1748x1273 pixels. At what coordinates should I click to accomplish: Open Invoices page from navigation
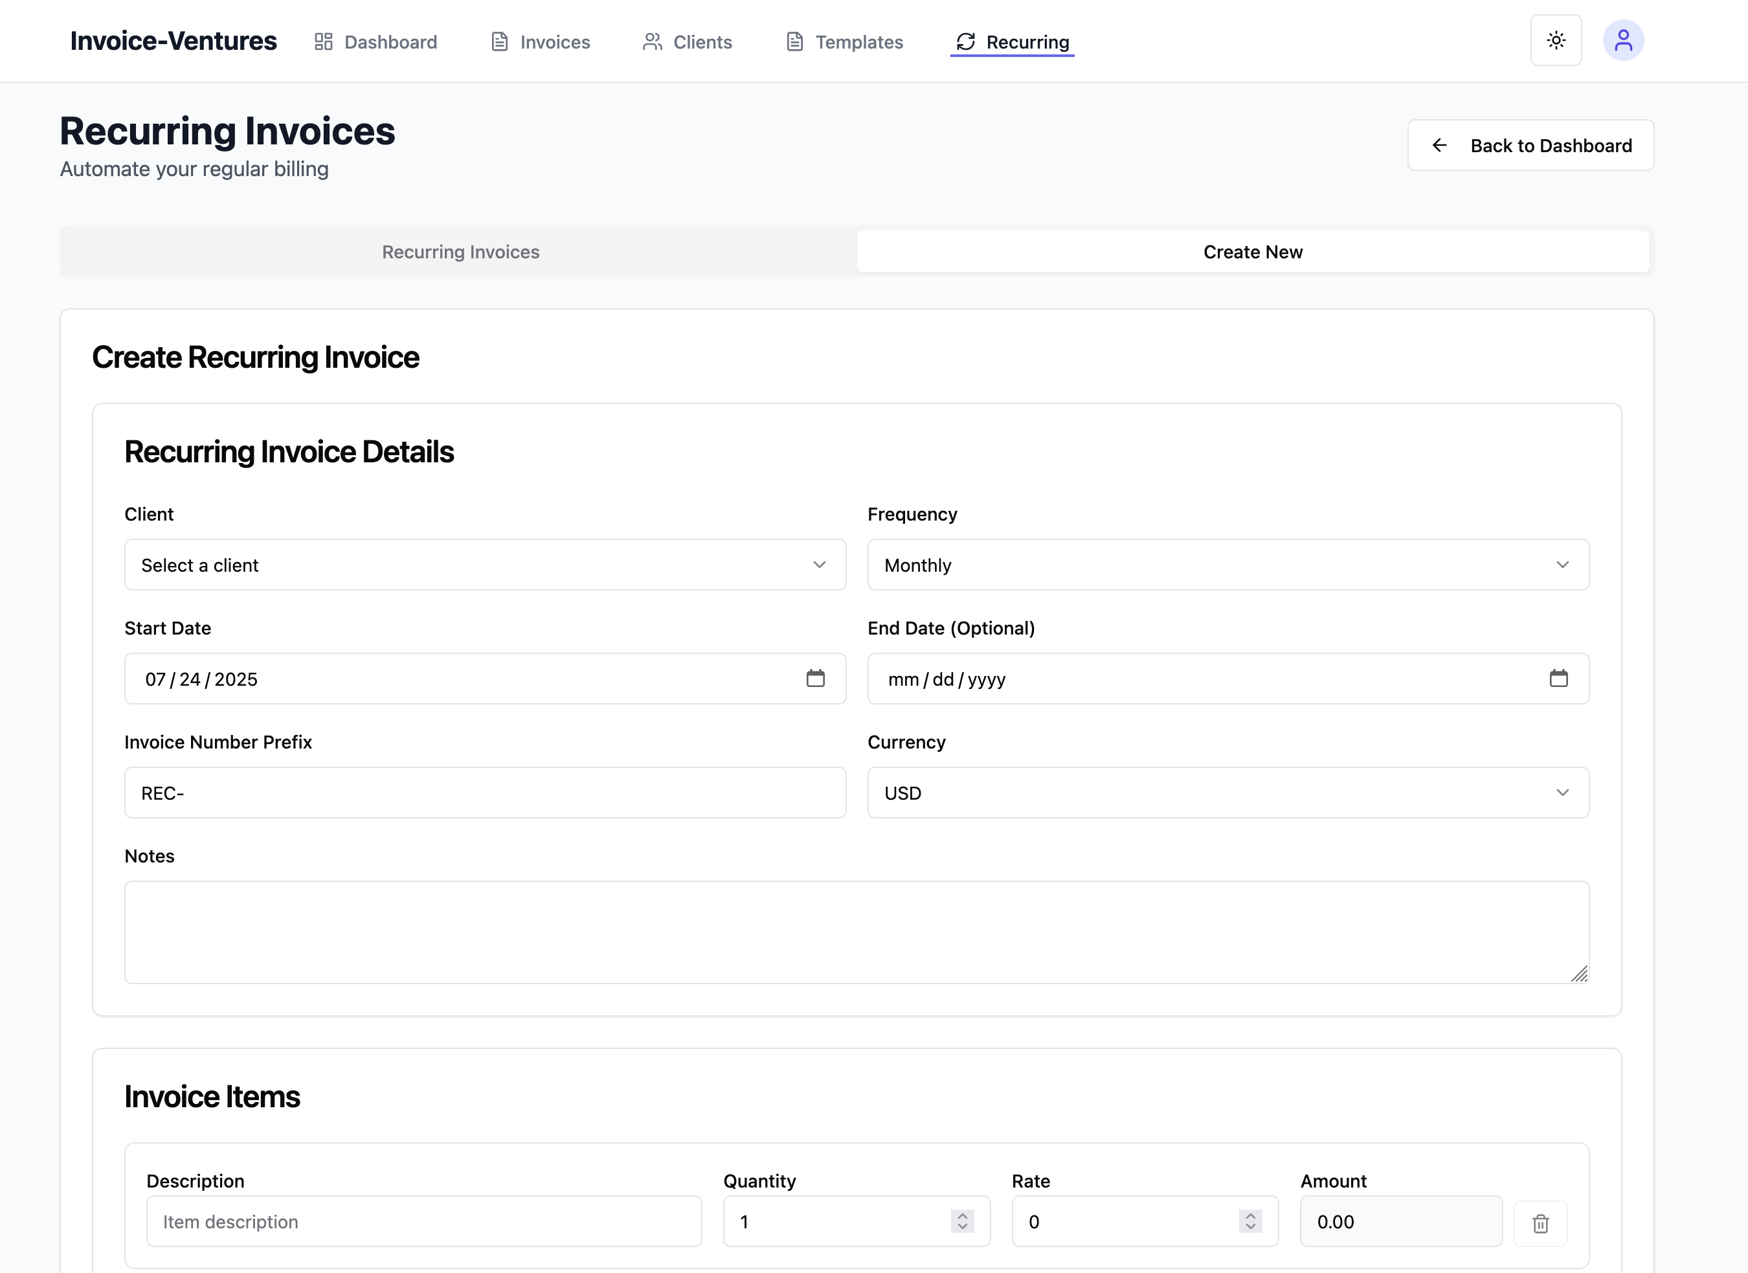(541, 41)
